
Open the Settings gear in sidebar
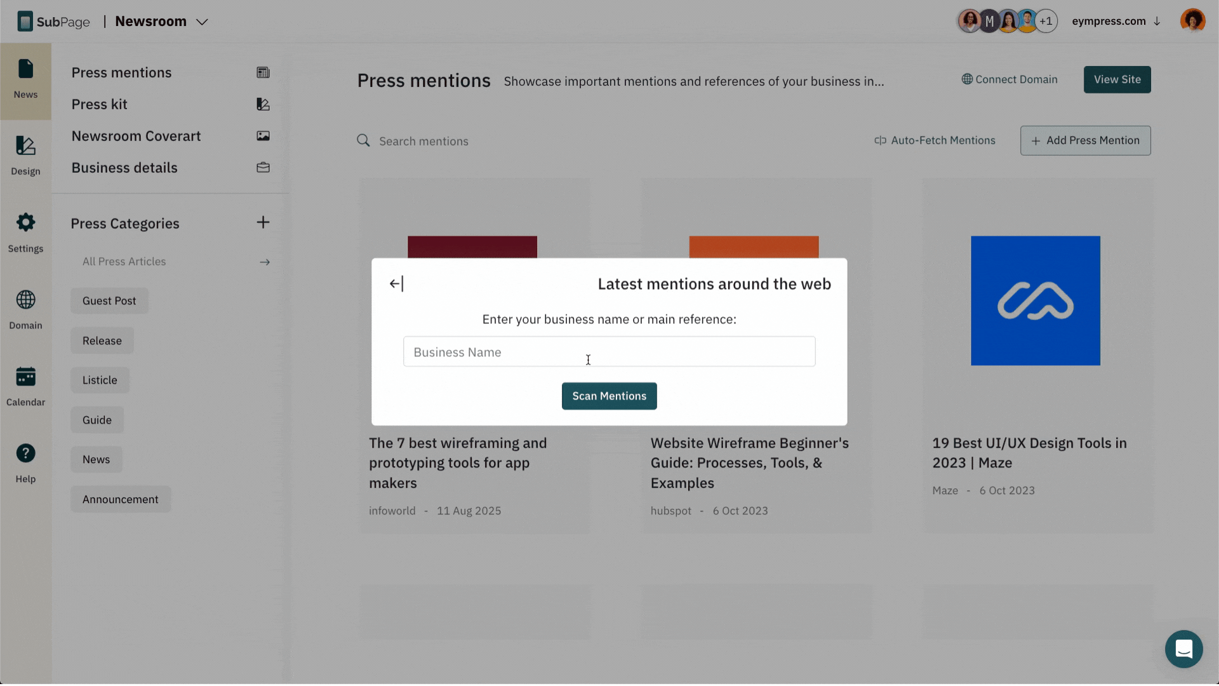pos(25,222)
